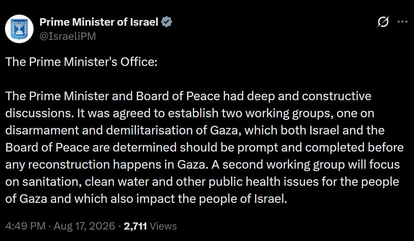Click the 4:49 PM timestamp
This screenshot has width=414, height=241.
point(25,226)
